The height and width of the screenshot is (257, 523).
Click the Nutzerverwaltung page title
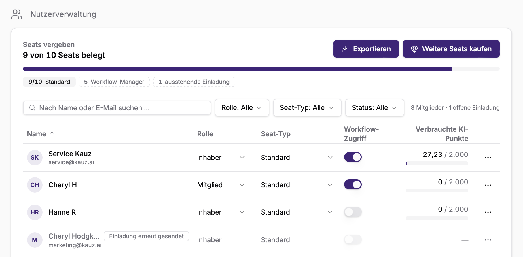[x=63, y=14]
